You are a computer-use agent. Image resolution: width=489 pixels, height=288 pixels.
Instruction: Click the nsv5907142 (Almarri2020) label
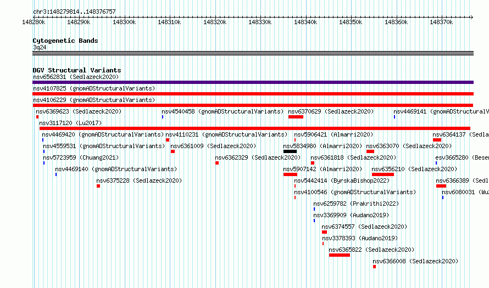323,169
